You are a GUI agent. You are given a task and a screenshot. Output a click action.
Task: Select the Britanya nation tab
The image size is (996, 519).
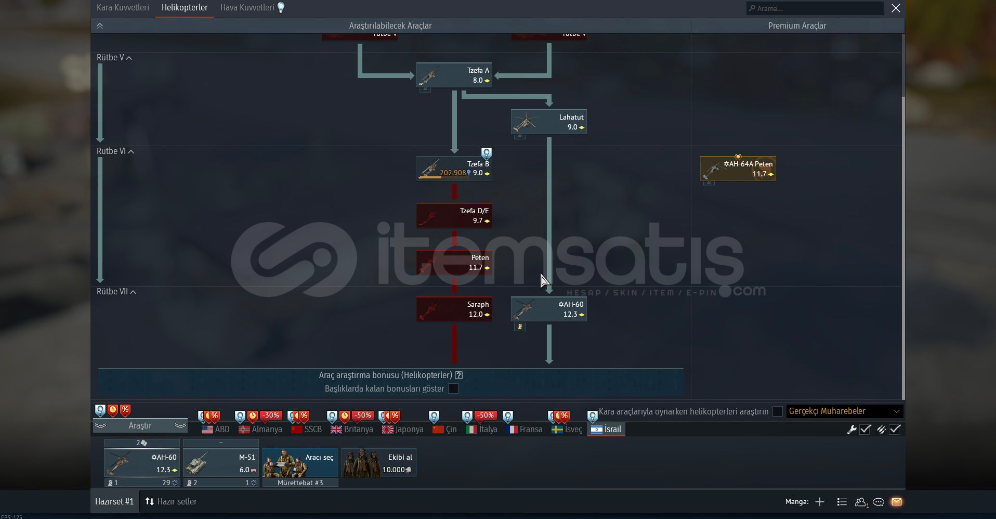click(x=352, y=430)
